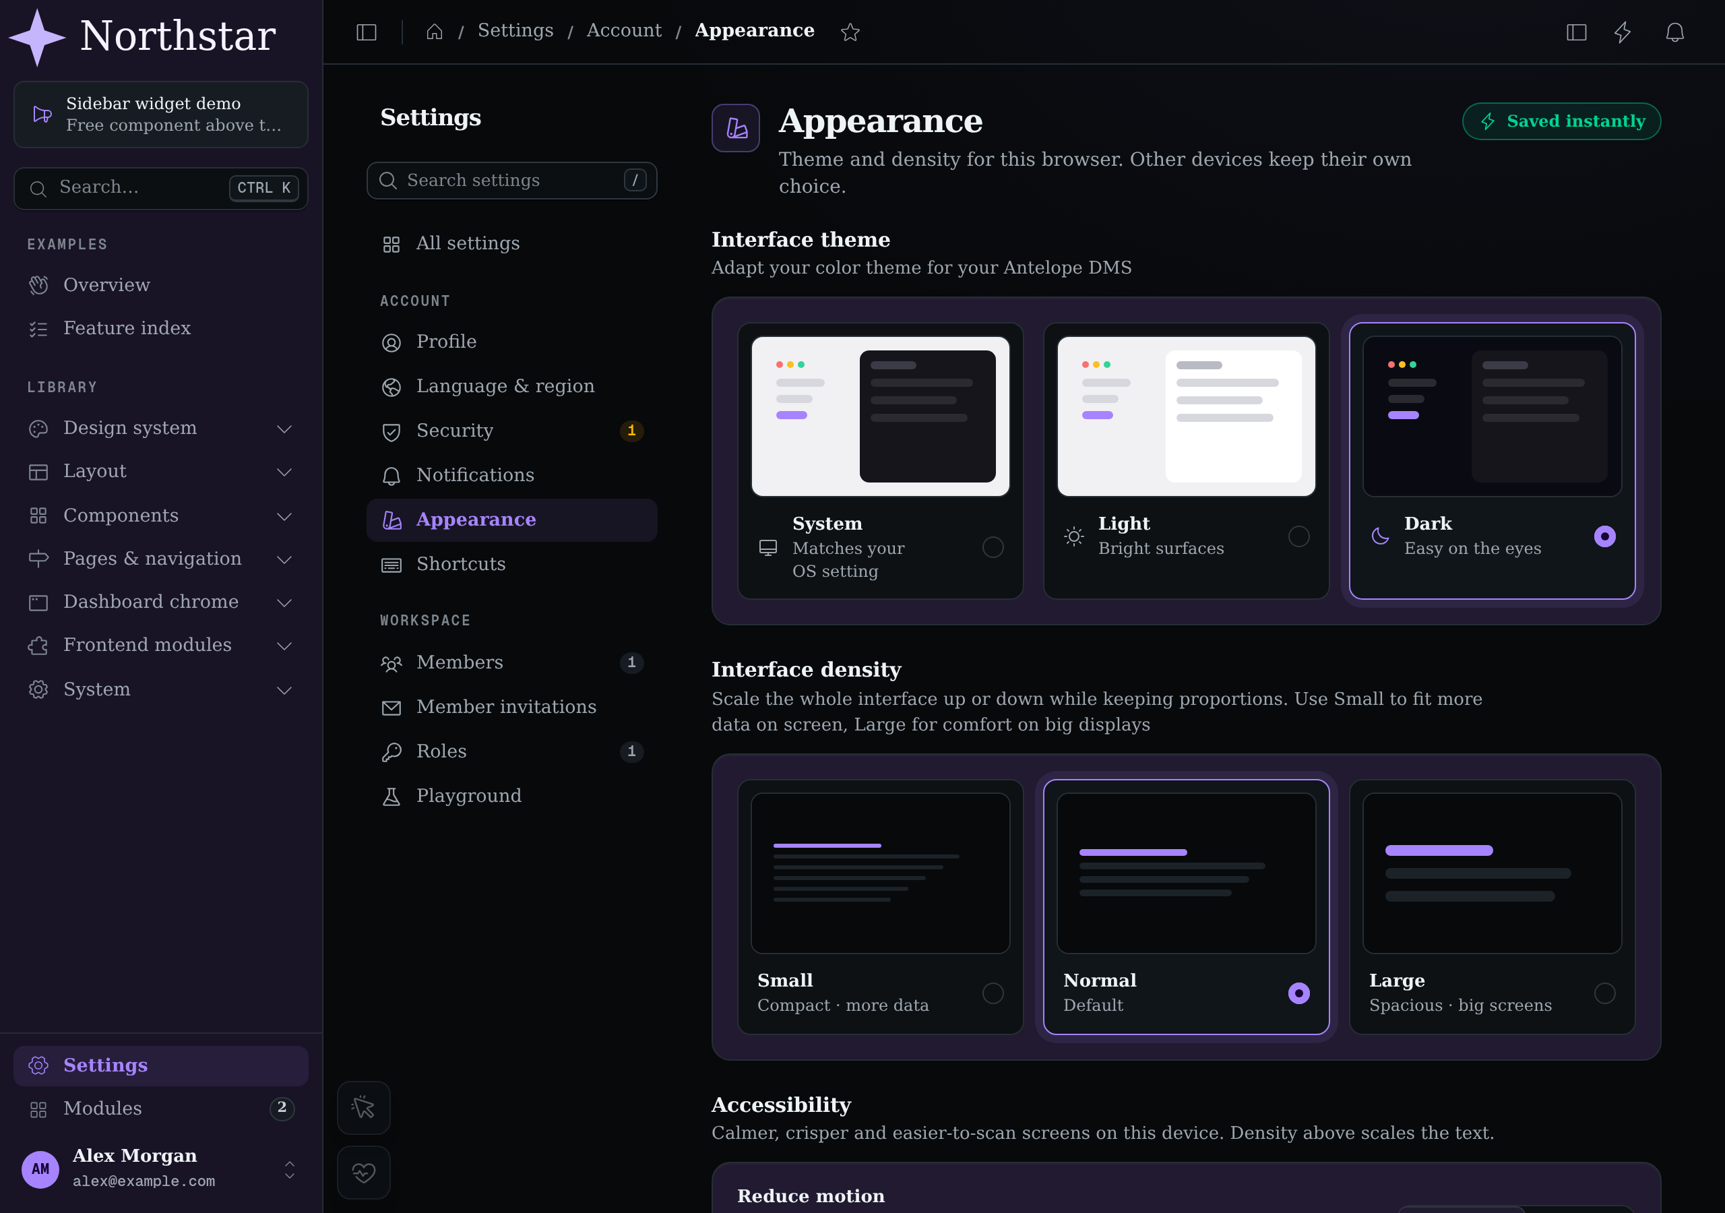Select the System theme radio button
The height and width of the screenshot is (1213, 1725).
993,547
